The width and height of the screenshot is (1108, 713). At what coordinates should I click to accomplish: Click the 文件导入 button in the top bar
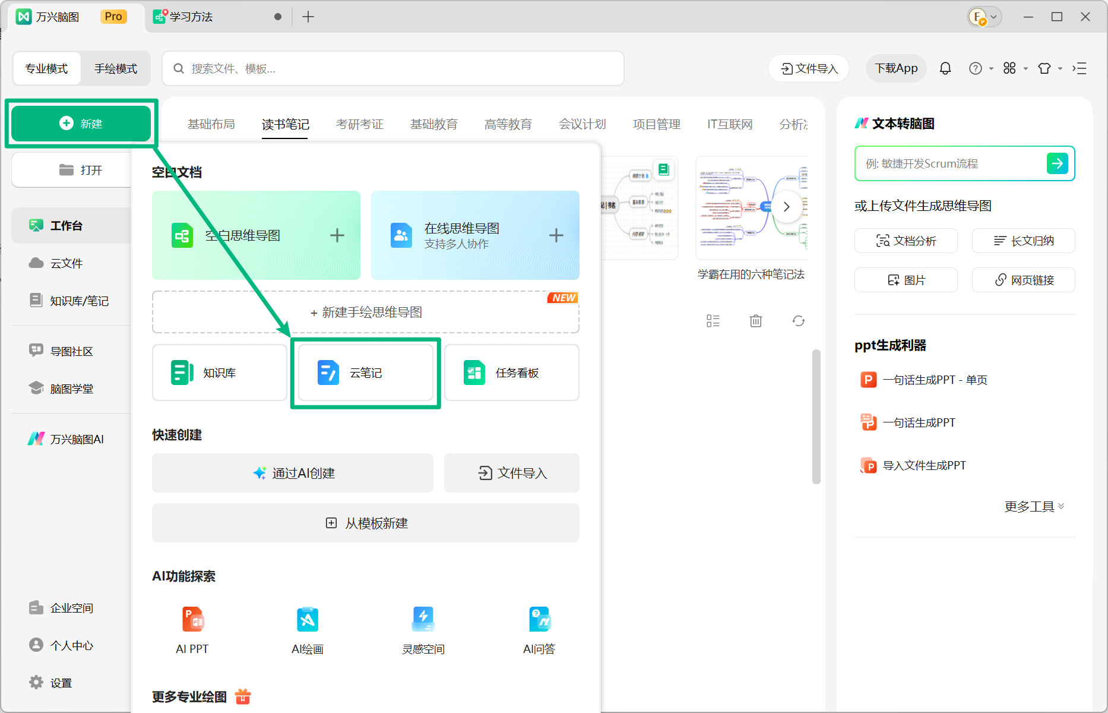[x=809, y=68]
